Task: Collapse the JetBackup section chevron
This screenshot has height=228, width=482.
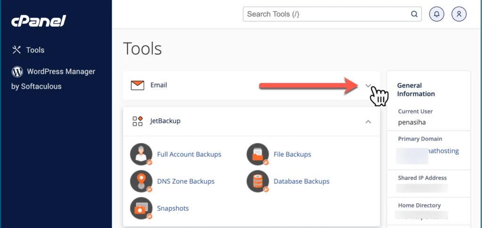Action: pyautogui.click(x=368, y=122)
